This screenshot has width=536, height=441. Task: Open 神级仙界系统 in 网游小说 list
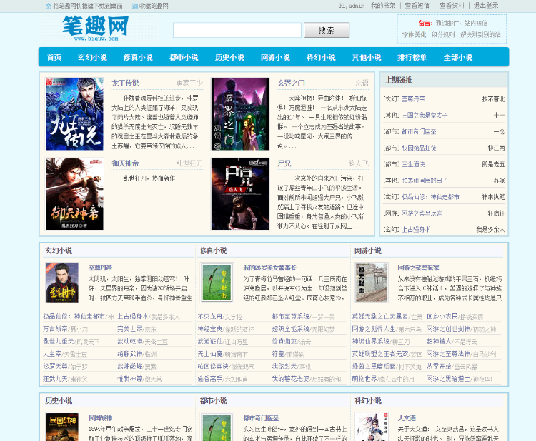[371, 341]
